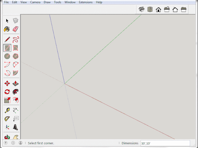The image size is (198, 148).
Task: Choose the Paint Bucket tool
Action: [7, 29]
